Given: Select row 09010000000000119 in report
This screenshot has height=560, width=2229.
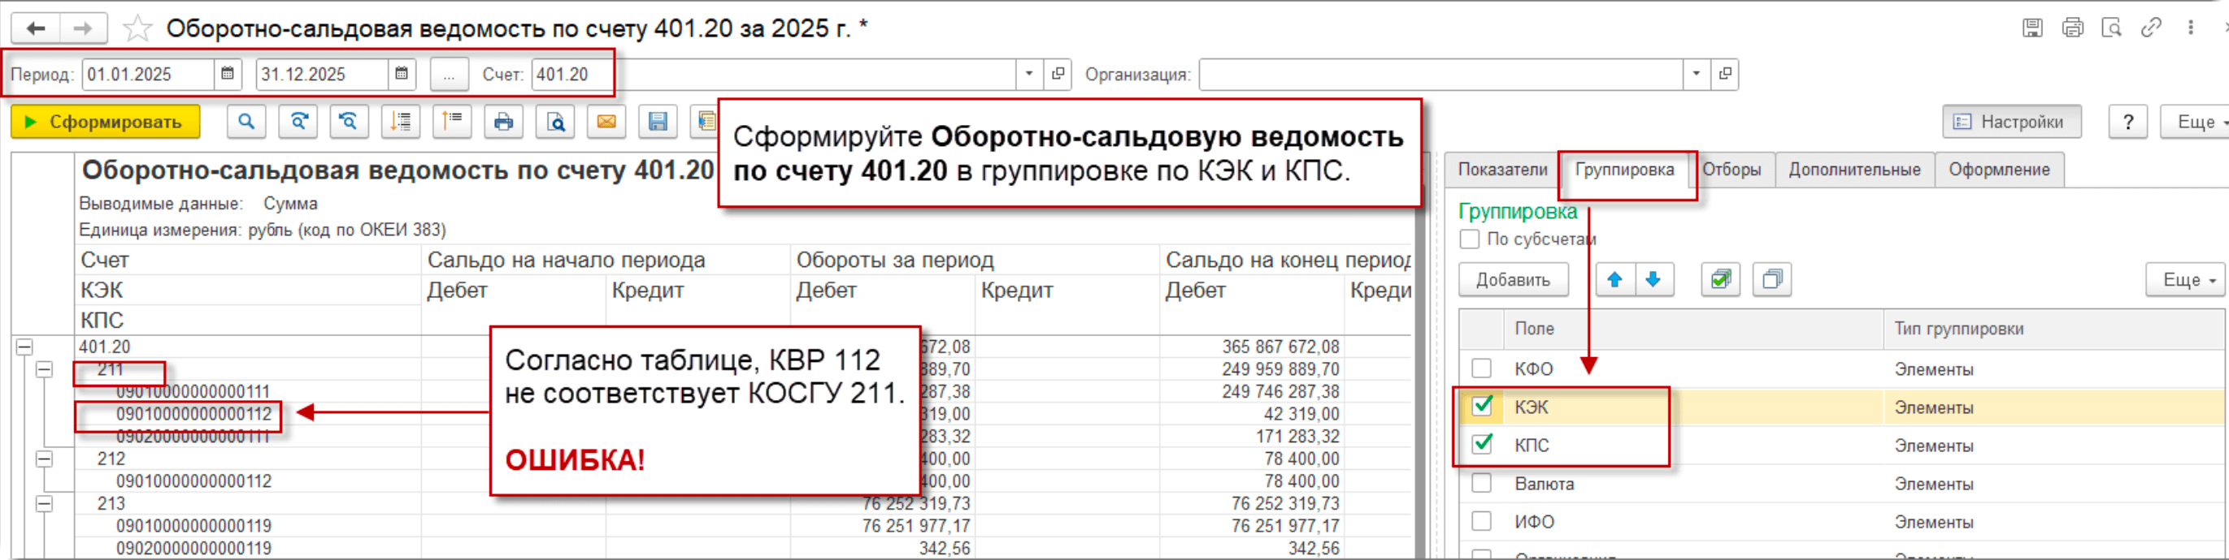Looking at the screenshot, I should 193,525.
